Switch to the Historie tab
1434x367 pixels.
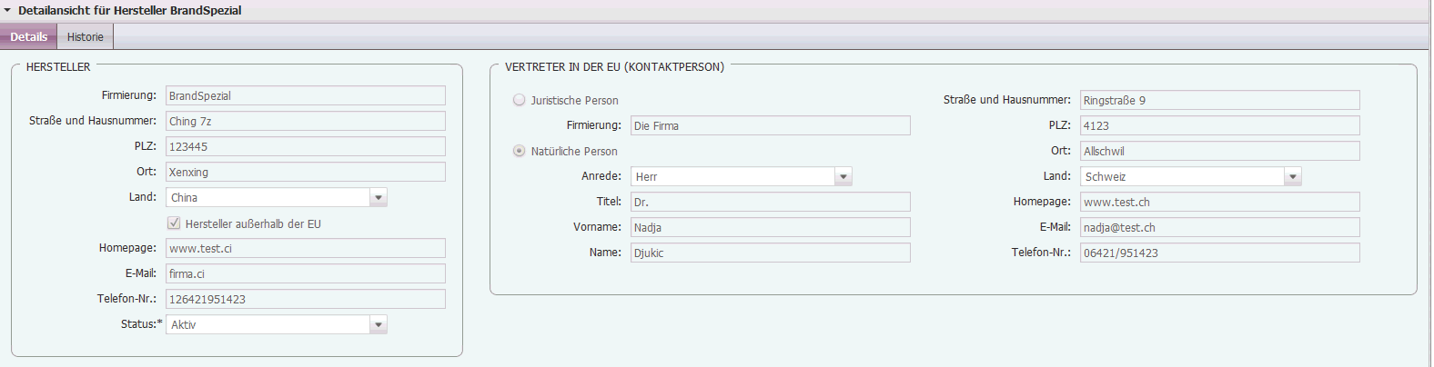coord(85,37)
